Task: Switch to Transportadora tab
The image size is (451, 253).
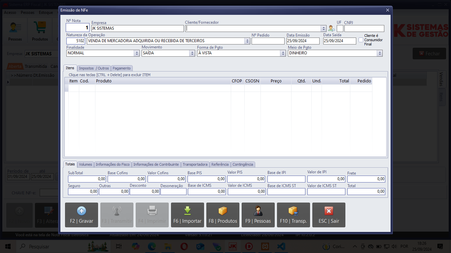Action: coord(195,164)
